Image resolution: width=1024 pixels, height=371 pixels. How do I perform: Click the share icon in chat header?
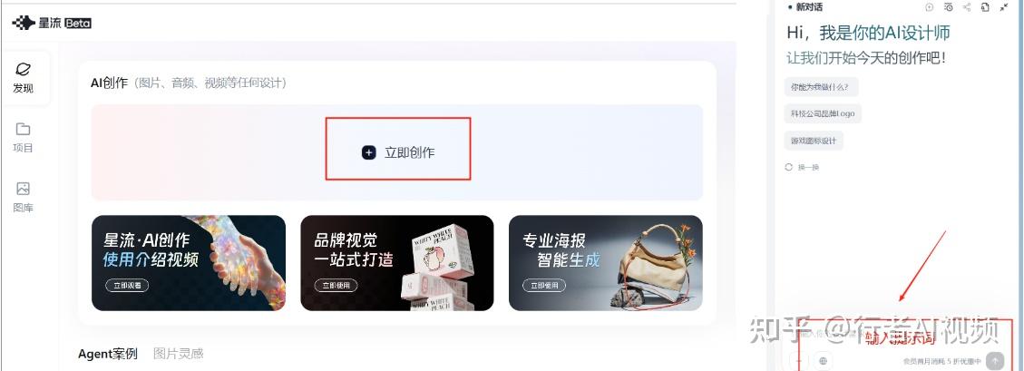(x=967, y=7)
